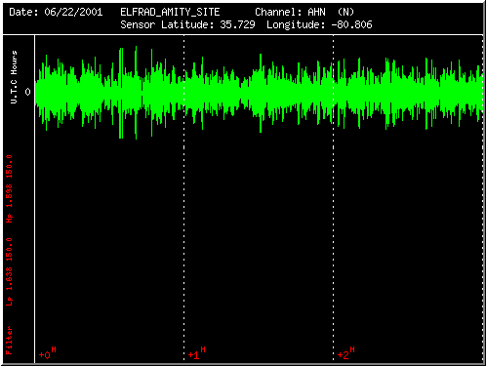Click the red Filter label
This screenshot has height=366, width=486.
point(10,341)
